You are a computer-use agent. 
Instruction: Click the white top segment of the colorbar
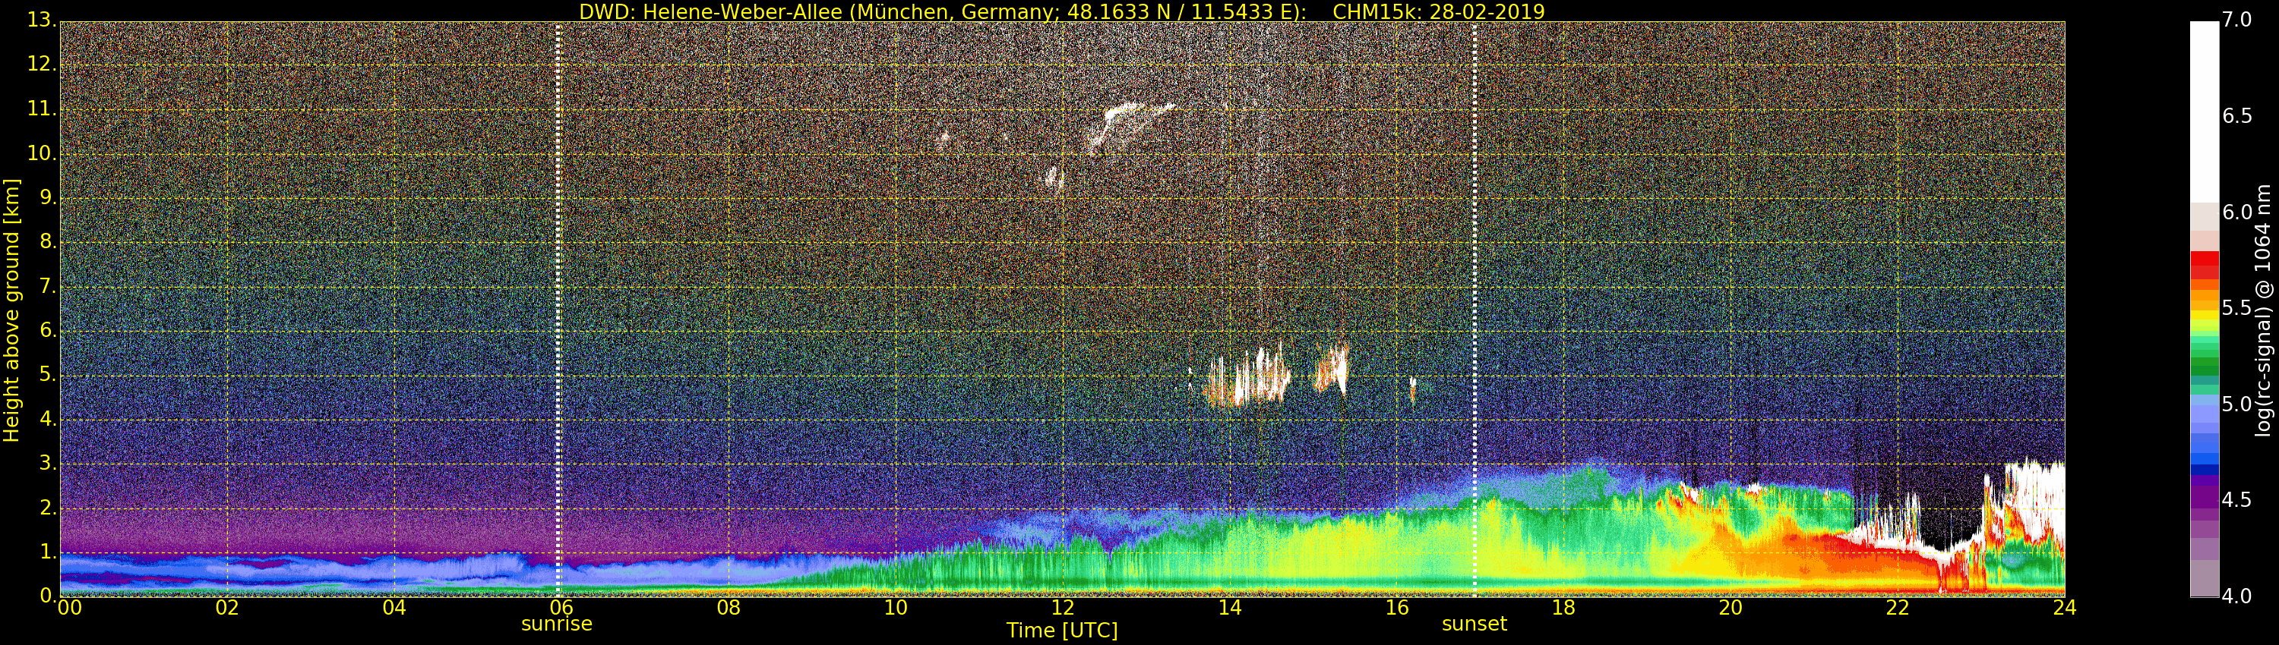coord(2204,112)
